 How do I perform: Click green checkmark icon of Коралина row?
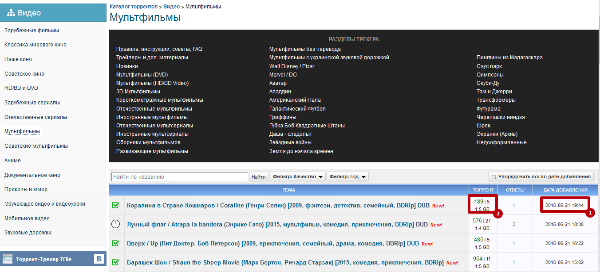(116, 205)
